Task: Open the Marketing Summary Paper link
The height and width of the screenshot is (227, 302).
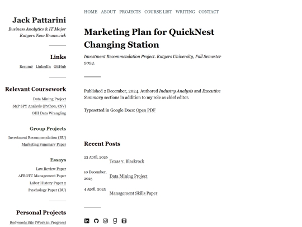Action: pos(44,145)
